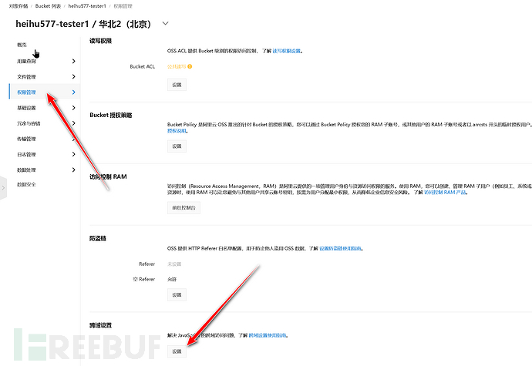Click the 权限管理 breadcrumb entry
The image size is (532, 366).
click(x=123, y=6)
